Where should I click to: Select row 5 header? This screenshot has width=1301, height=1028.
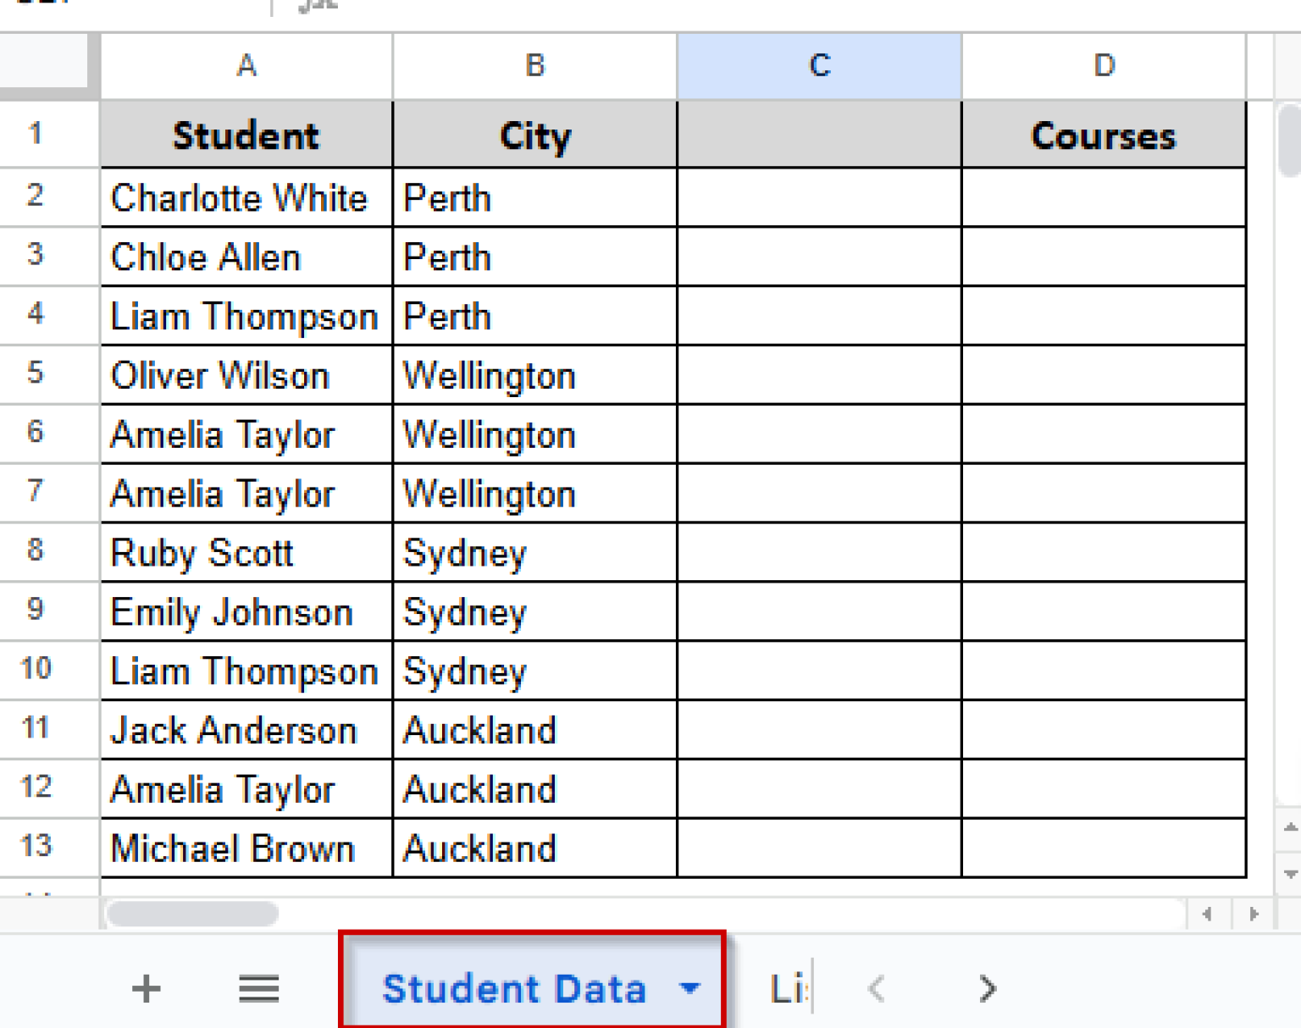(x=36, y=374)
